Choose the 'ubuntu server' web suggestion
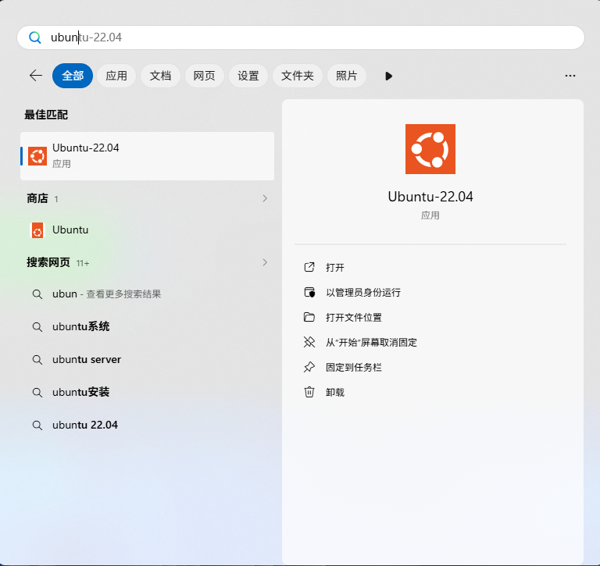The width and height of the screenshot is (600, 566). 87,359
